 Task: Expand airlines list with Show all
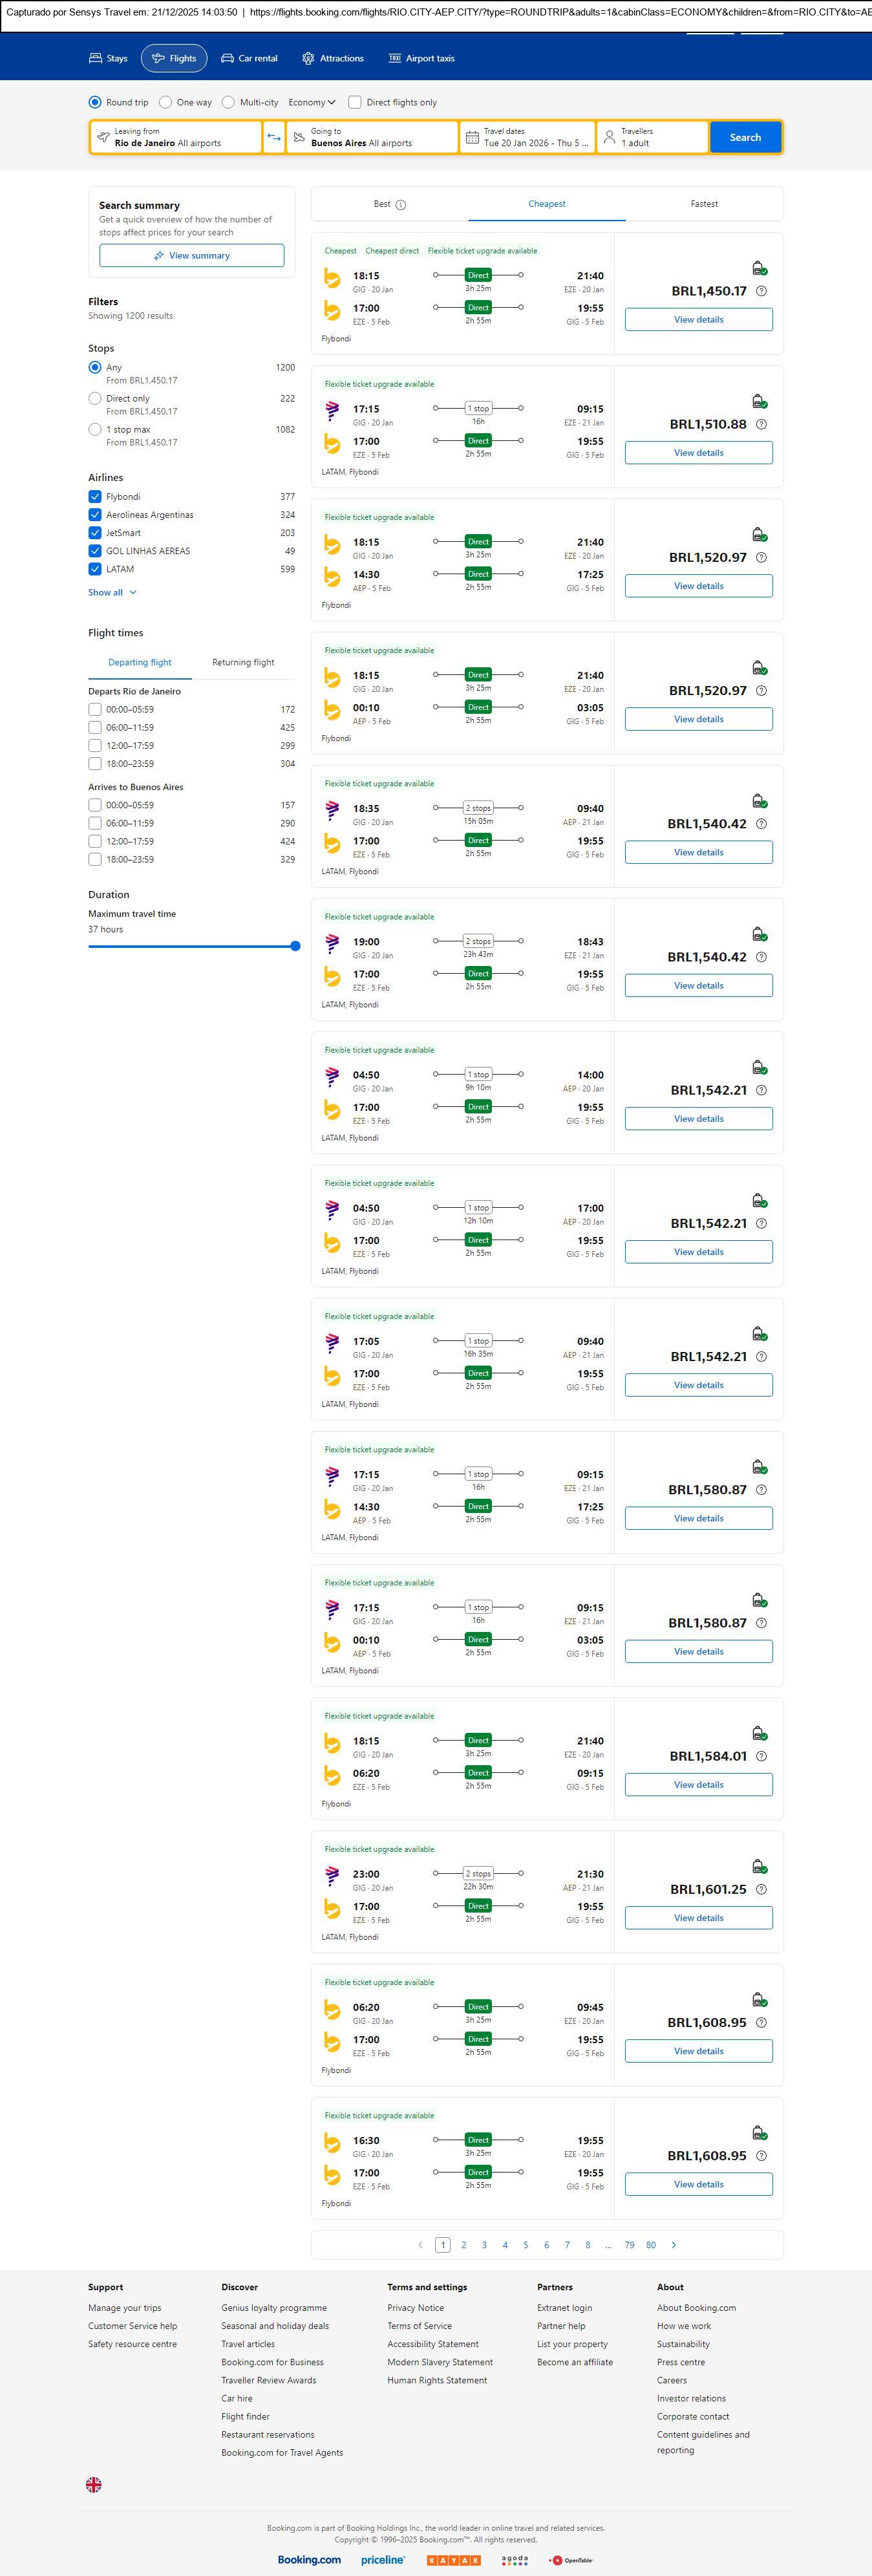click(x=112, y=592)
